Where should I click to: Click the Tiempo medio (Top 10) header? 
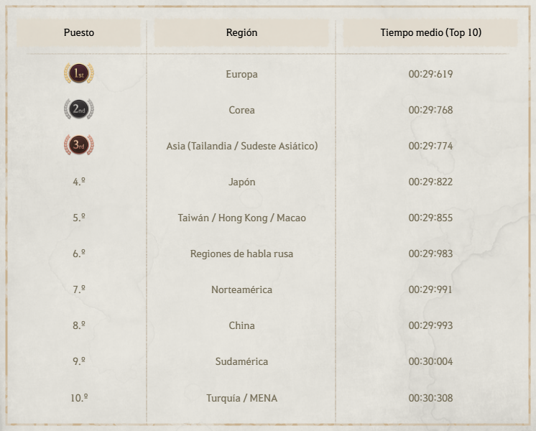click(x=430, y=32)
